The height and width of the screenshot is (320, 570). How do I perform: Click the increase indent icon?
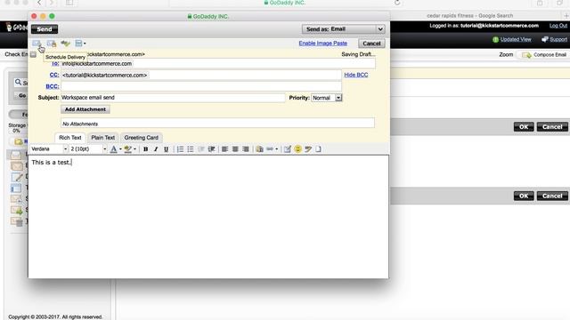point(211,149)
